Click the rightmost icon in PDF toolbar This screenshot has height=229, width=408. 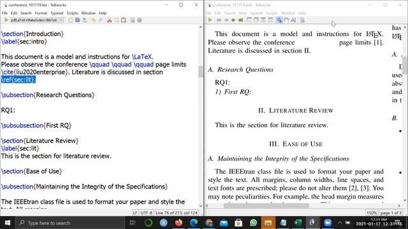click(x=302, y=20)
